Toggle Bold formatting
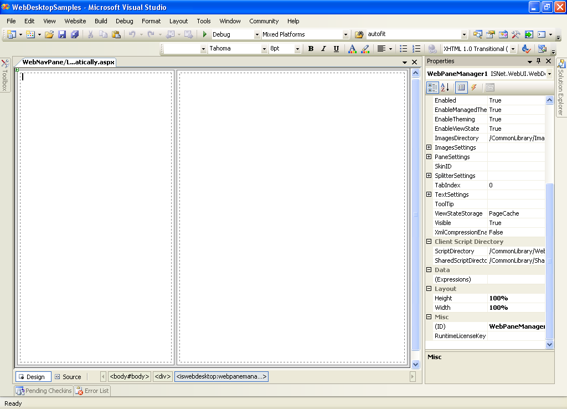Viewport: 567px width, 409px height. [311, 49]
